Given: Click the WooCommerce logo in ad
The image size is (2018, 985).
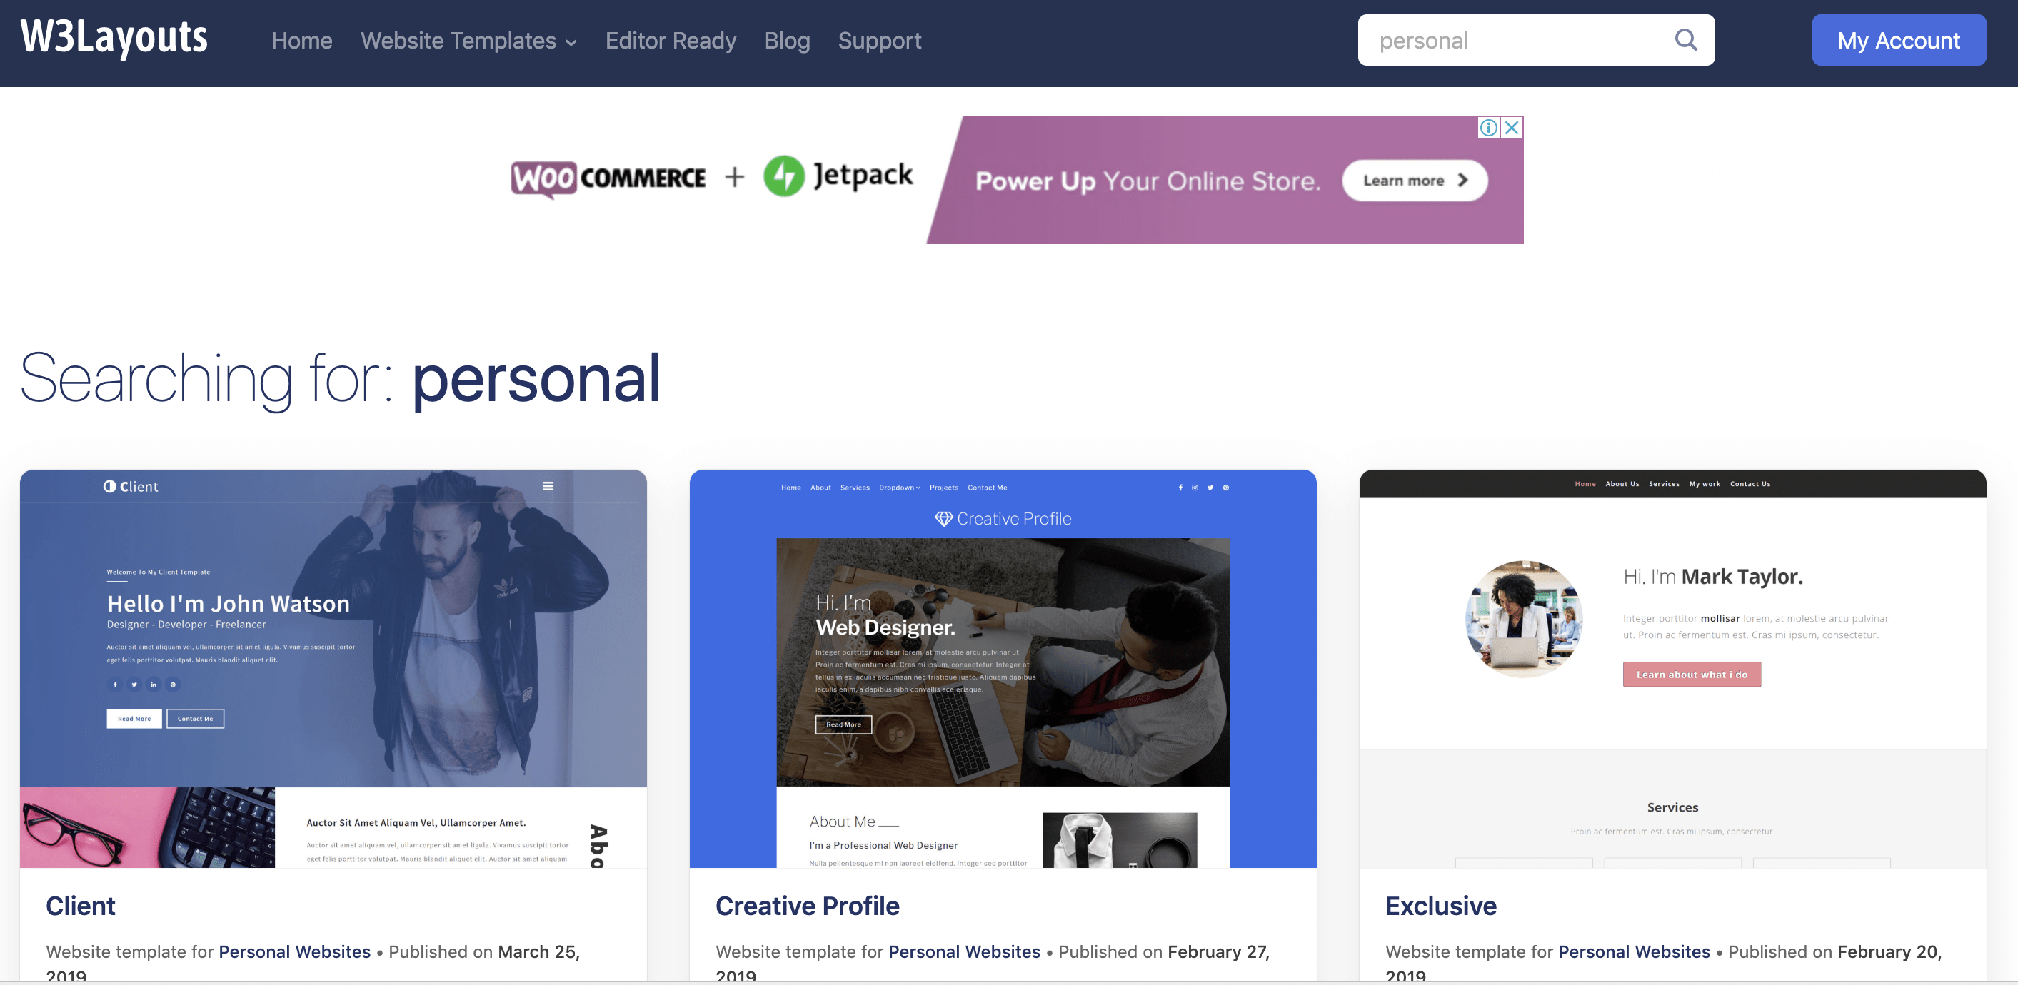Looking at the screenshot, I should click(x=608, y=178).
